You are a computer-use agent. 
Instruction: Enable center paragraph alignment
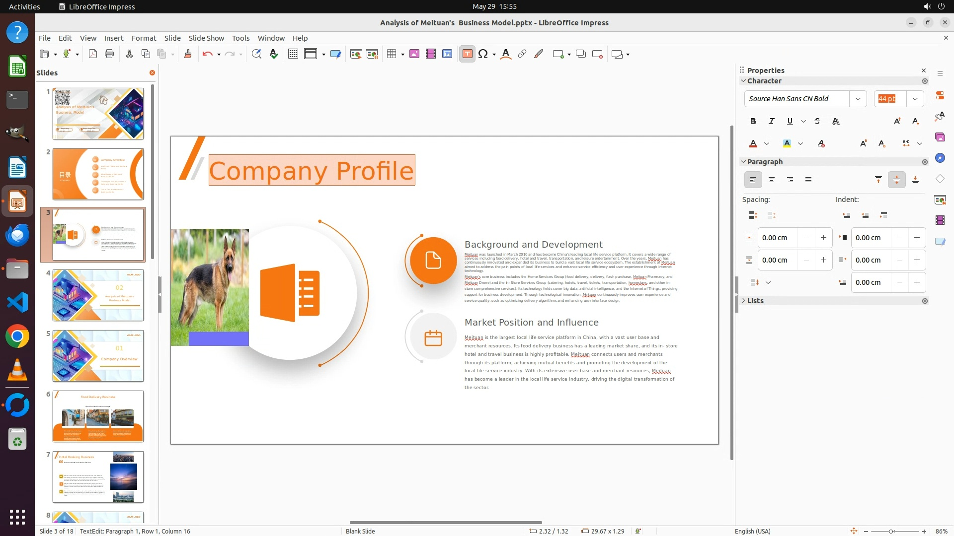click(772, 180)
